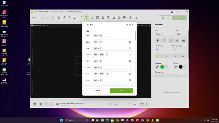Open the File menu
This screenshot has height=123, width=219.
35,18
